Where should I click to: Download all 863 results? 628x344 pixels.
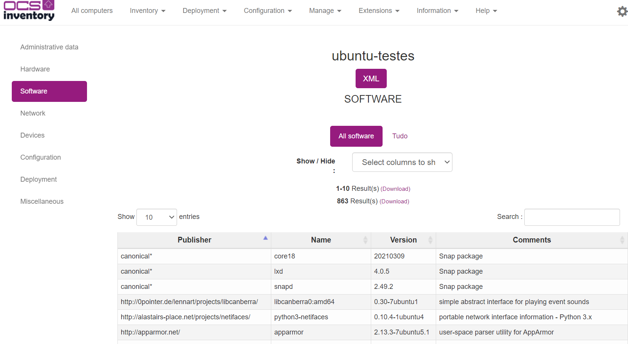394,201
